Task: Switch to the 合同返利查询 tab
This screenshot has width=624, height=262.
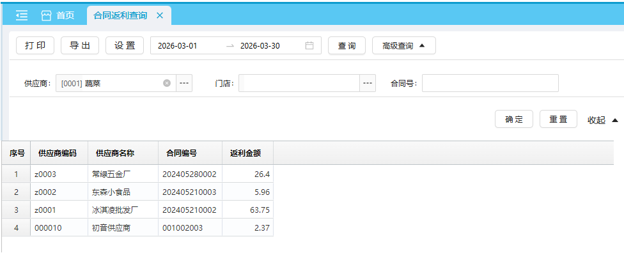Action: point(120,15)
